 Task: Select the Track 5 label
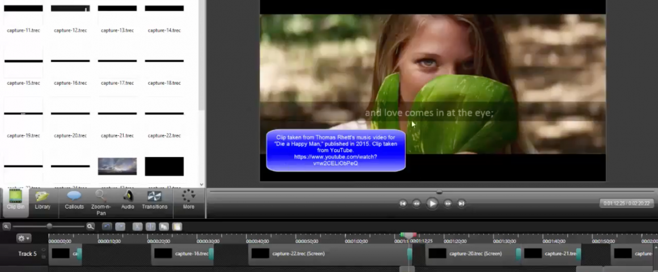pos(27,253)
